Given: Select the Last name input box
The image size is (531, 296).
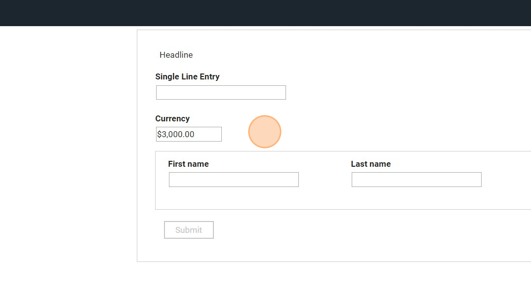Looking at the screenshot, I should coord(416,180).
